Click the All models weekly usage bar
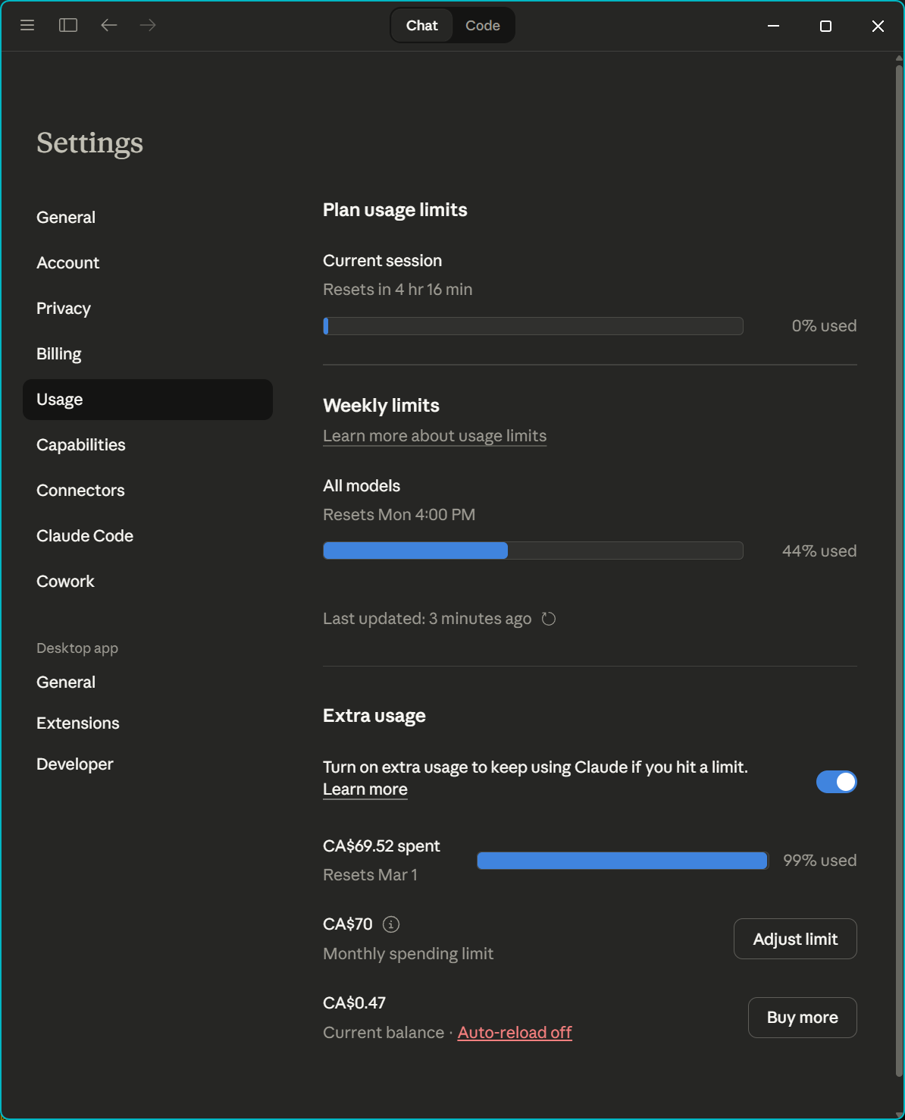Viewport: 905px width, 1120px height. 533,551
